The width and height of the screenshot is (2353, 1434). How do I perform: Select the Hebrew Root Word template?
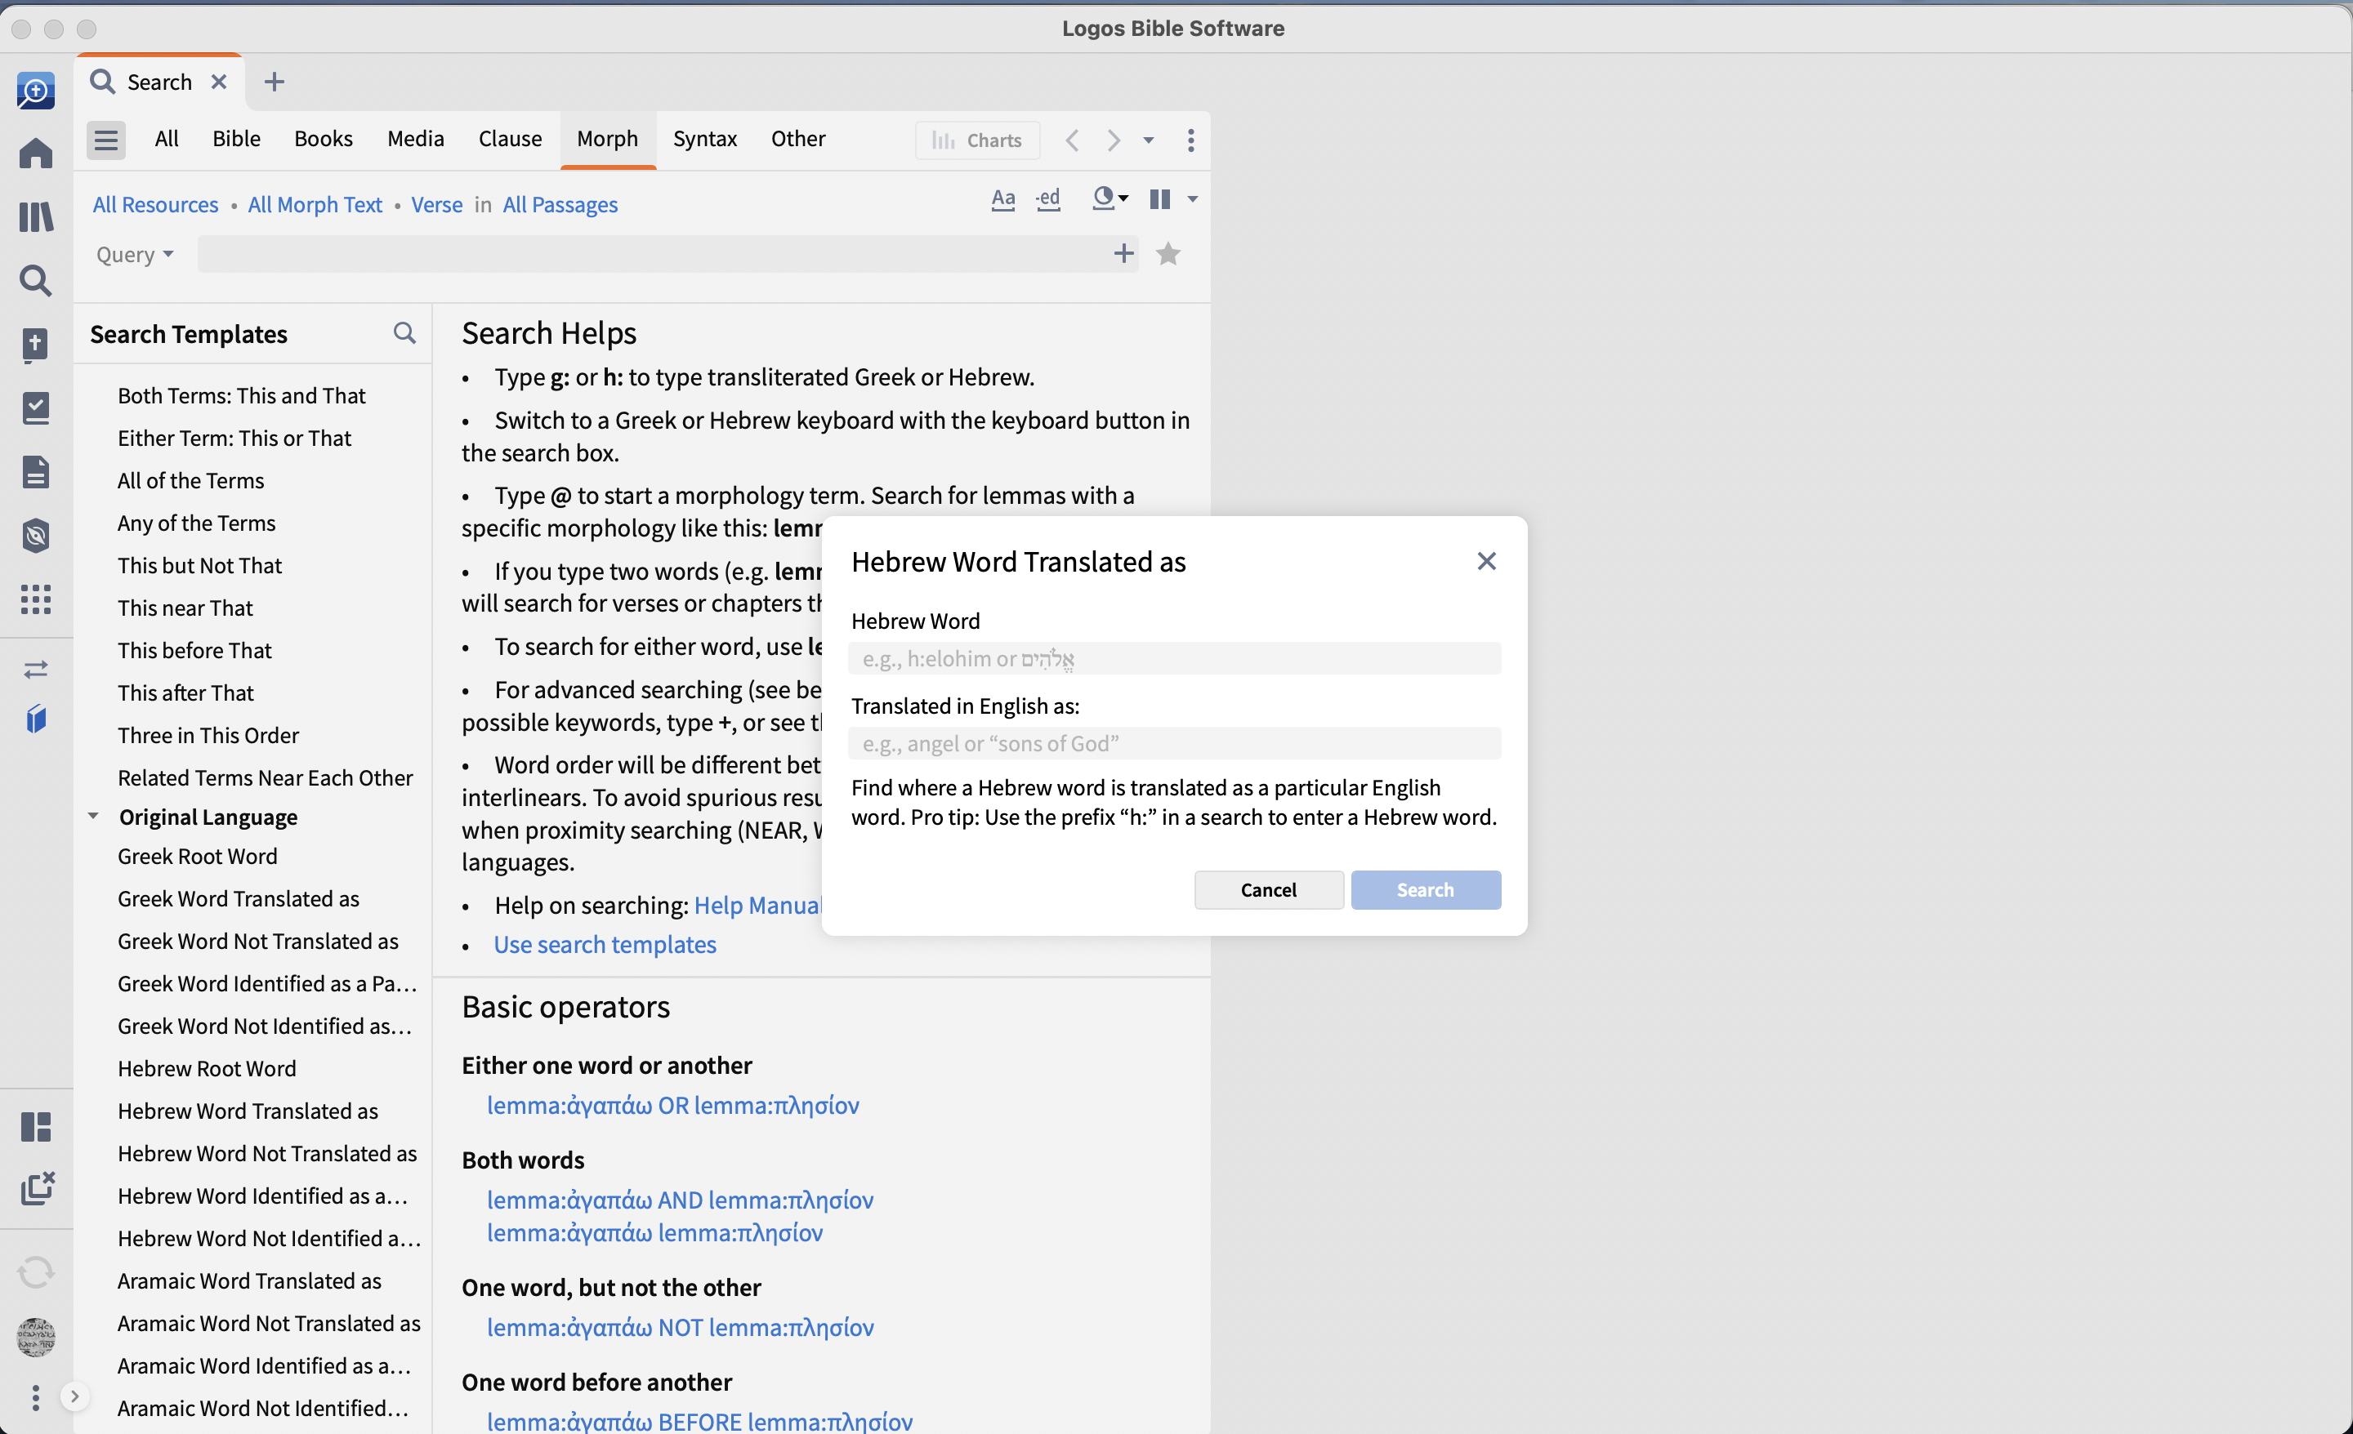point(206,1068)
